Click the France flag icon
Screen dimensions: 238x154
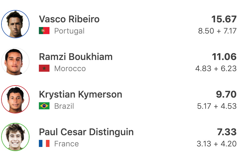pos(44,144)
